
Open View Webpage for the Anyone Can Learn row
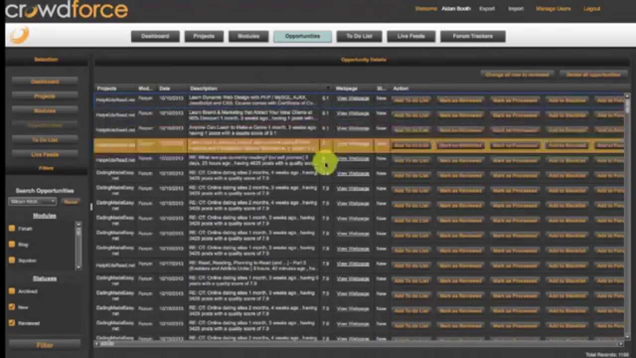(353, 128)
